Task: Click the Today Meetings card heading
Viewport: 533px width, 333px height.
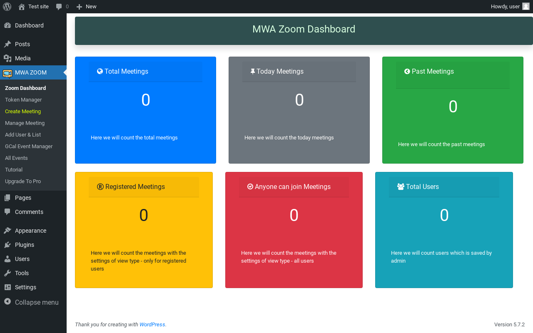Action: tap(280, 72)
